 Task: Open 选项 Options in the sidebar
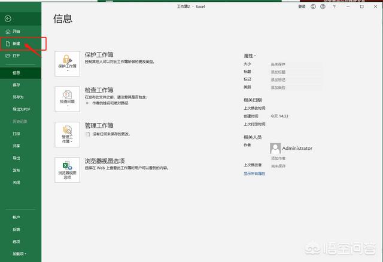point(16,241)
